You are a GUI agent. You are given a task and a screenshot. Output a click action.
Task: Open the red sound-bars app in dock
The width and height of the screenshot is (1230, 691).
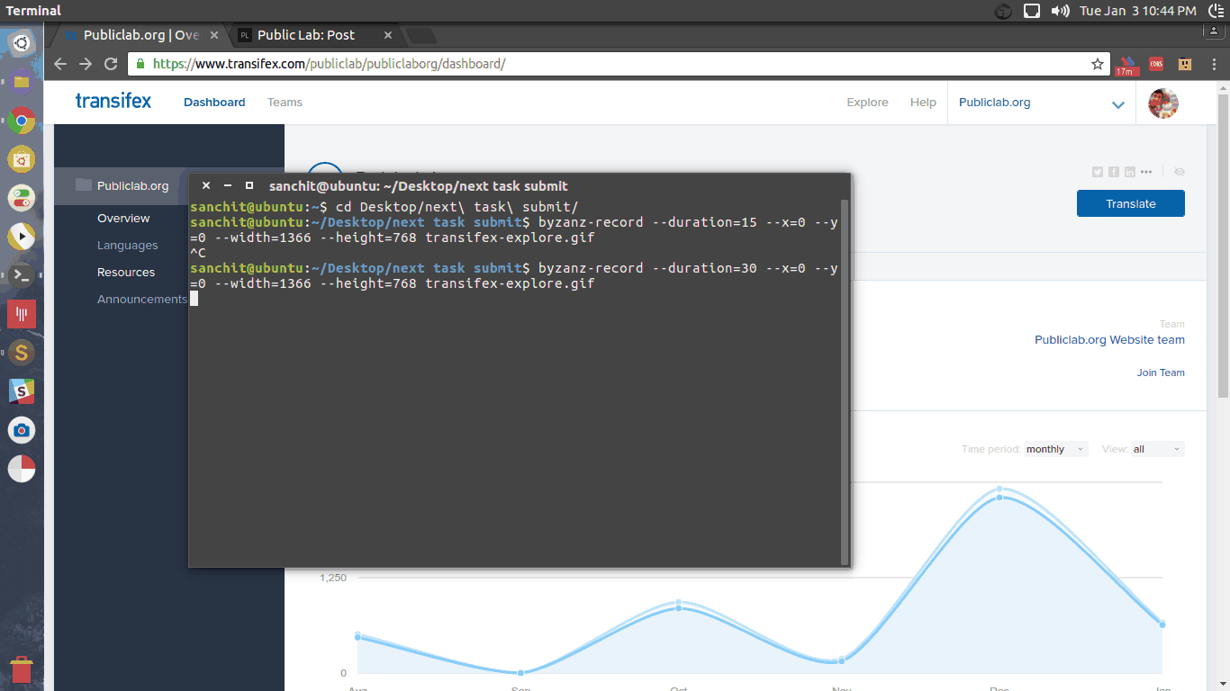click(x=22, y=314)
